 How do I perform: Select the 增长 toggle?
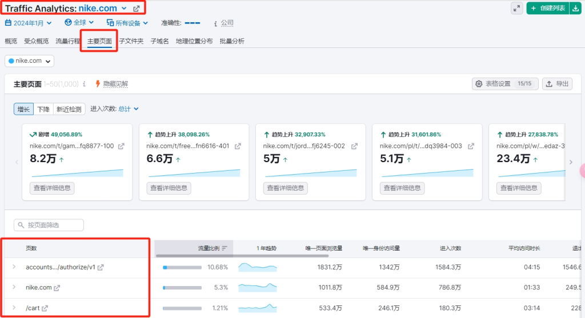(23, 109)
